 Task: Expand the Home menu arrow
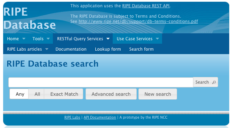tap(24, 39)
